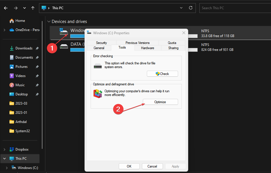This screenshot has height=173, width=271.
Task: Go up one folder level arrow
Action: [33, 8]
